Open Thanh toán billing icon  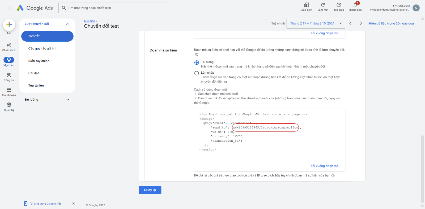9,90
